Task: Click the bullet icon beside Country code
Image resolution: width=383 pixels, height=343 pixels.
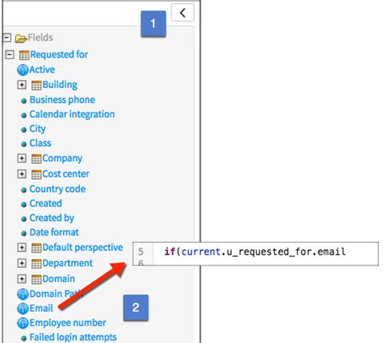Action: [x=23, y=190]
